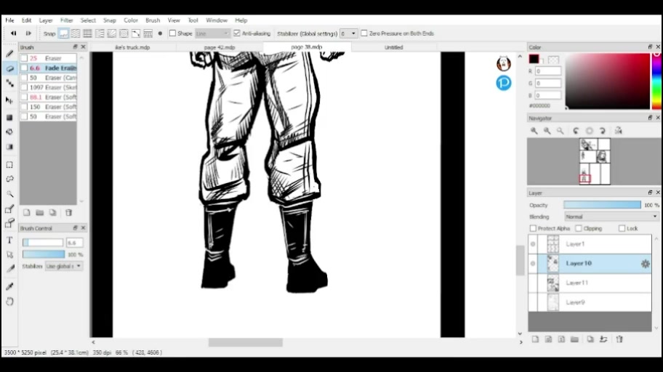Click the Undo arrow in toolbar

point(13,33)
